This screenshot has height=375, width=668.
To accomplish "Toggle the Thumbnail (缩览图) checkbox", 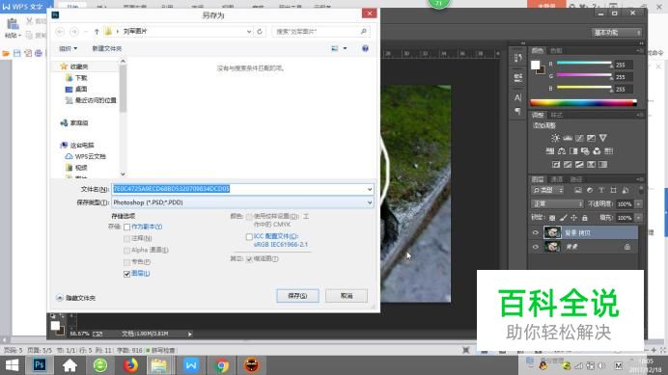I will click(x=249, y=259).
